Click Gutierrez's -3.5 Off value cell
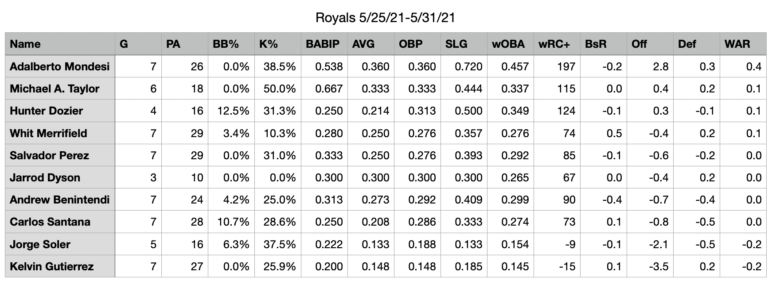 (650, 267)
